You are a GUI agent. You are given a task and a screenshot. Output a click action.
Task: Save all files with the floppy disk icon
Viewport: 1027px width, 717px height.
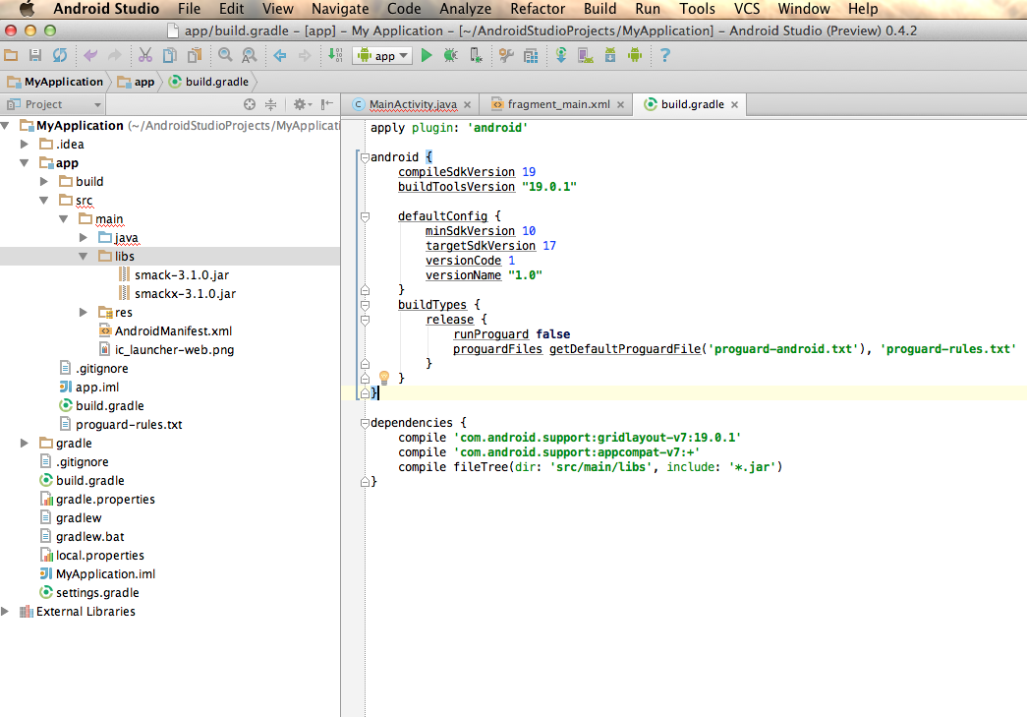(x=35, y=56)
